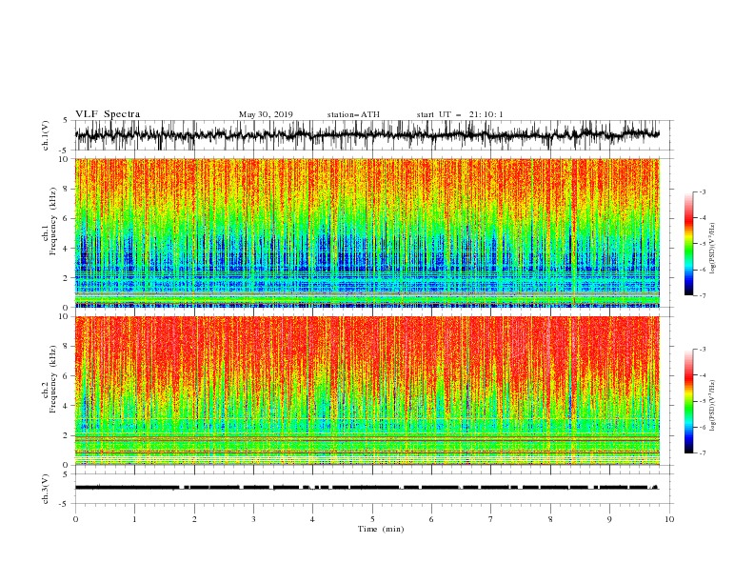This screenshot has height=583, width=754.
Task: Click time axis tick label "8"
Action: (x=550, y=519)
